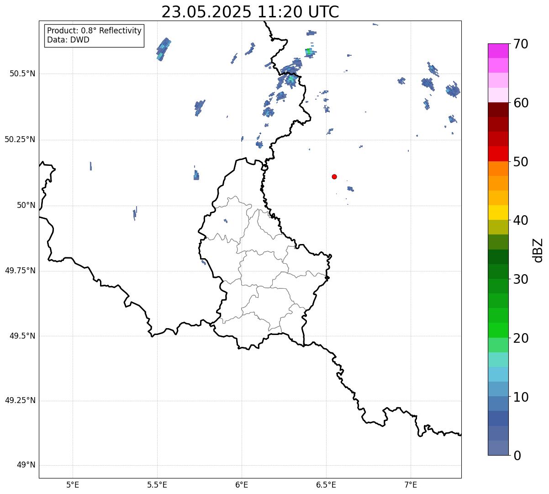
Task: Click the title '23.05.2025 11:20 UTC'
Action: (250, 12)
